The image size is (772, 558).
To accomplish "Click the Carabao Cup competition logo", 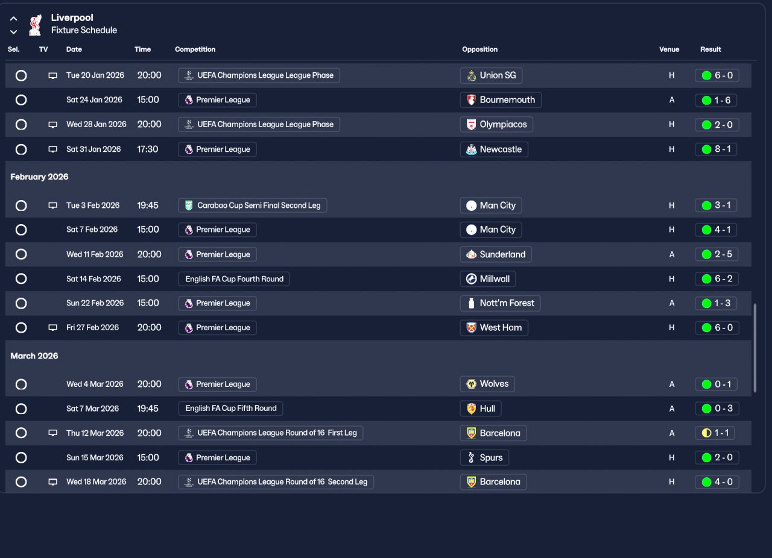I will point(189,205).
